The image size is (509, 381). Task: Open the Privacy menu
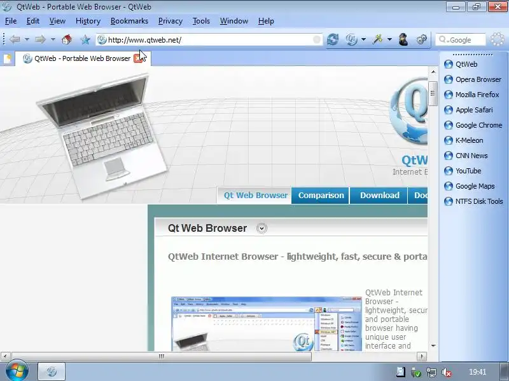pyautogui.click(x=170, y=21)
